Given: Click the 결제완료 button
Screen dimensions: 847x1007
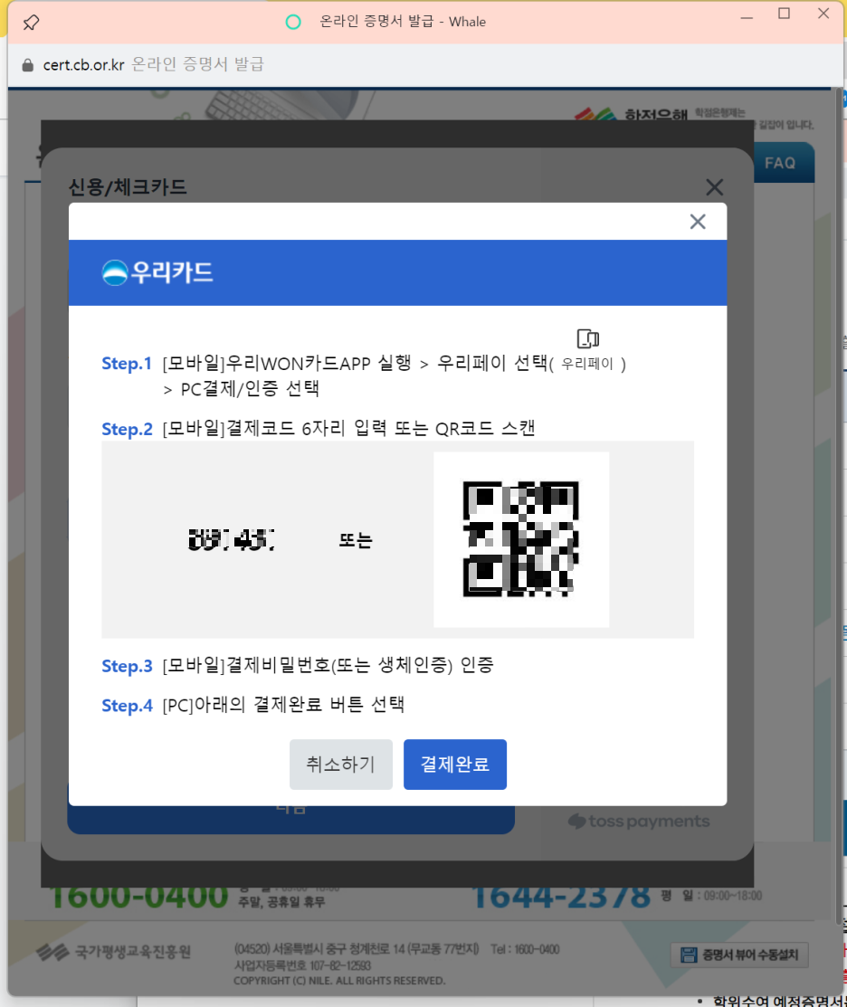Looking at the screenshot, I should (x=454, y=765).
